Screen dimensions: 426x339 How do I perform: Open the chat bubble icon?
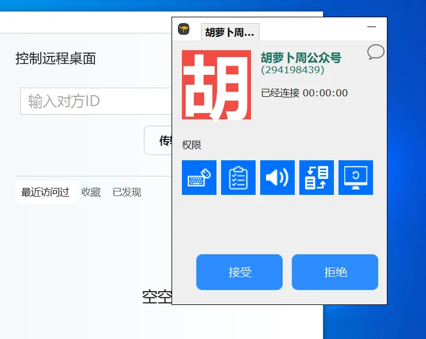376,52
